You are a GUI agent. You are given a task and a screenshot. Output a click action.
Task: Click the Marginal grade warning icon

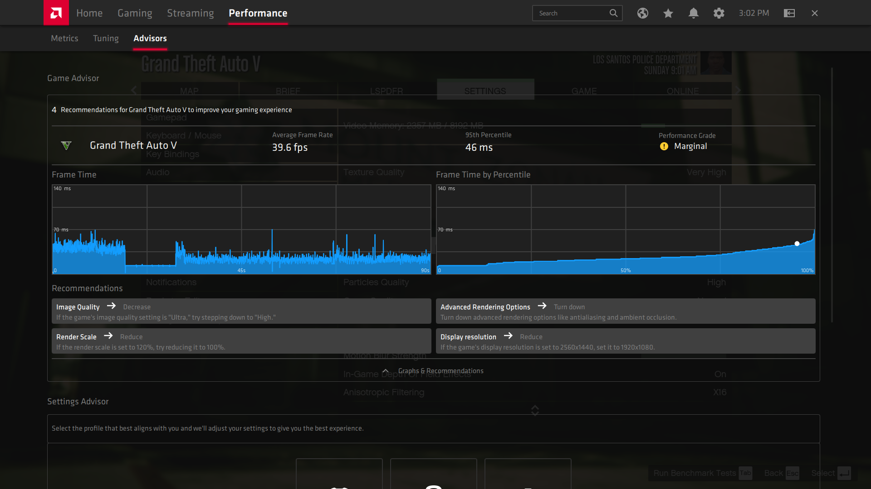point(664,146)
